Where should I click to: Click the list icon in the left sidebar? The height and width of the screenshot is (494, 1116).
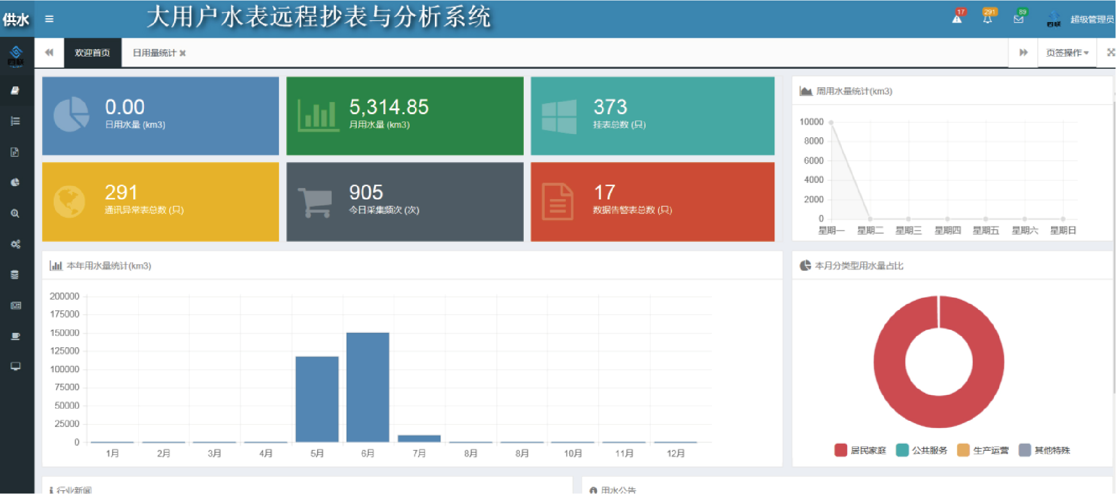coord(15,121)
